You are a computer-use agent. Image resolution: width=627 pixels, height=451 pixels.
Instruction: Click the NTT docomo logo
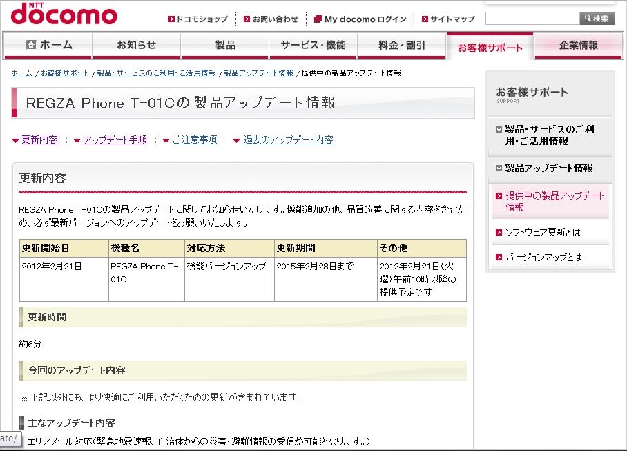[64, 14]
